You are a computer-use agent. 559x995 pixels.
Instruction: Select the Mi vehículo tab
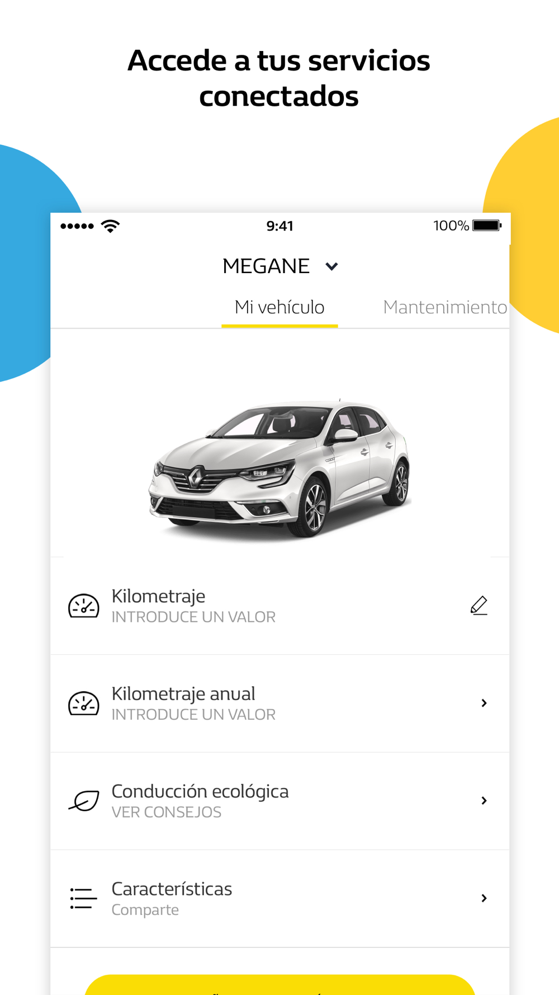[x=279, y=307]
